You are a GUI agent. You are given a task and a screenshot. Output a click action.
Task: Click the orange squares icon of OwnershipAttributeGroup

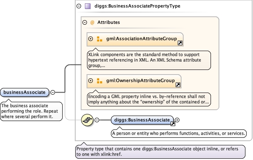(99, 81)
